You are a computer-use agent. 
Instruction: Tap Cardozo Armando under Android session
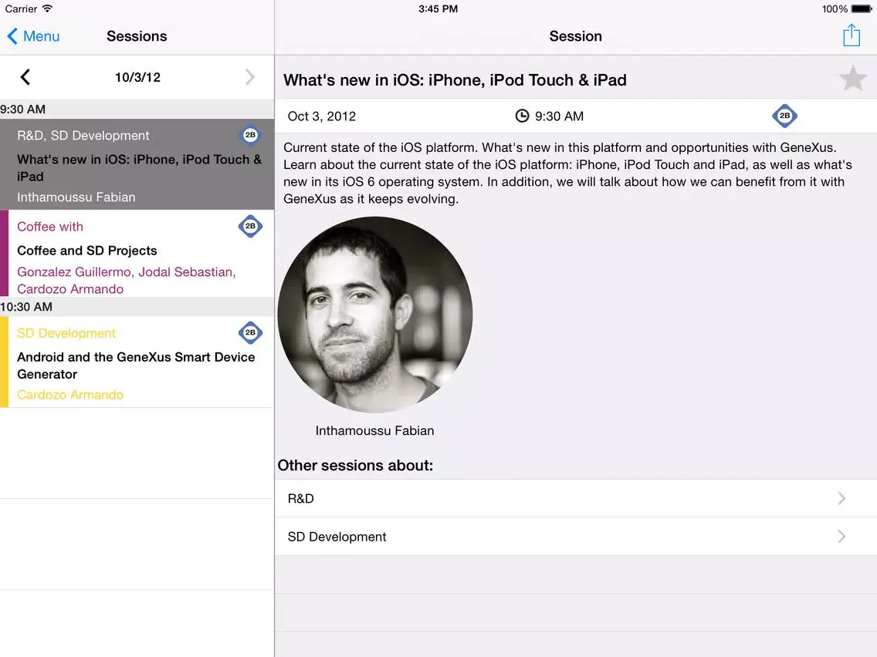70,395
